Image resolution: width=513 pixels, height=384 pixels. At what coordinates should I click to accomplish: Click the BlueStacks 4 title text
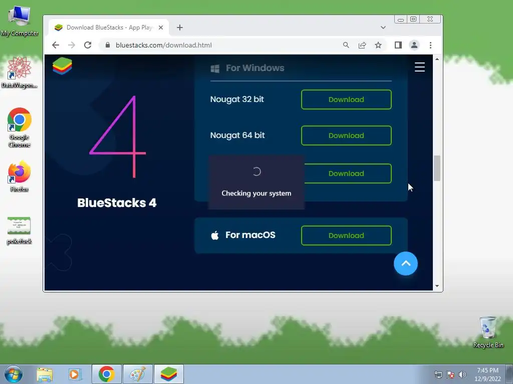(117, 203)
